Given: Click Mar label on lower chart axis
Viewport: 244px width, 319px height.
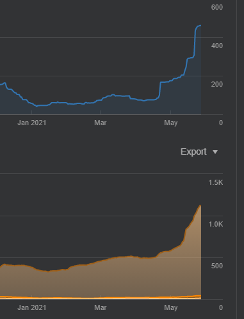Looking at the screenshot, I should pyautogui.click(x=101, y=307).
